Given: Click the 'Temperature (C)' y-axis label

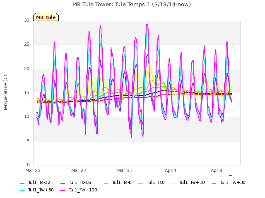Looking at the screenshot, I should click(5, 93).
